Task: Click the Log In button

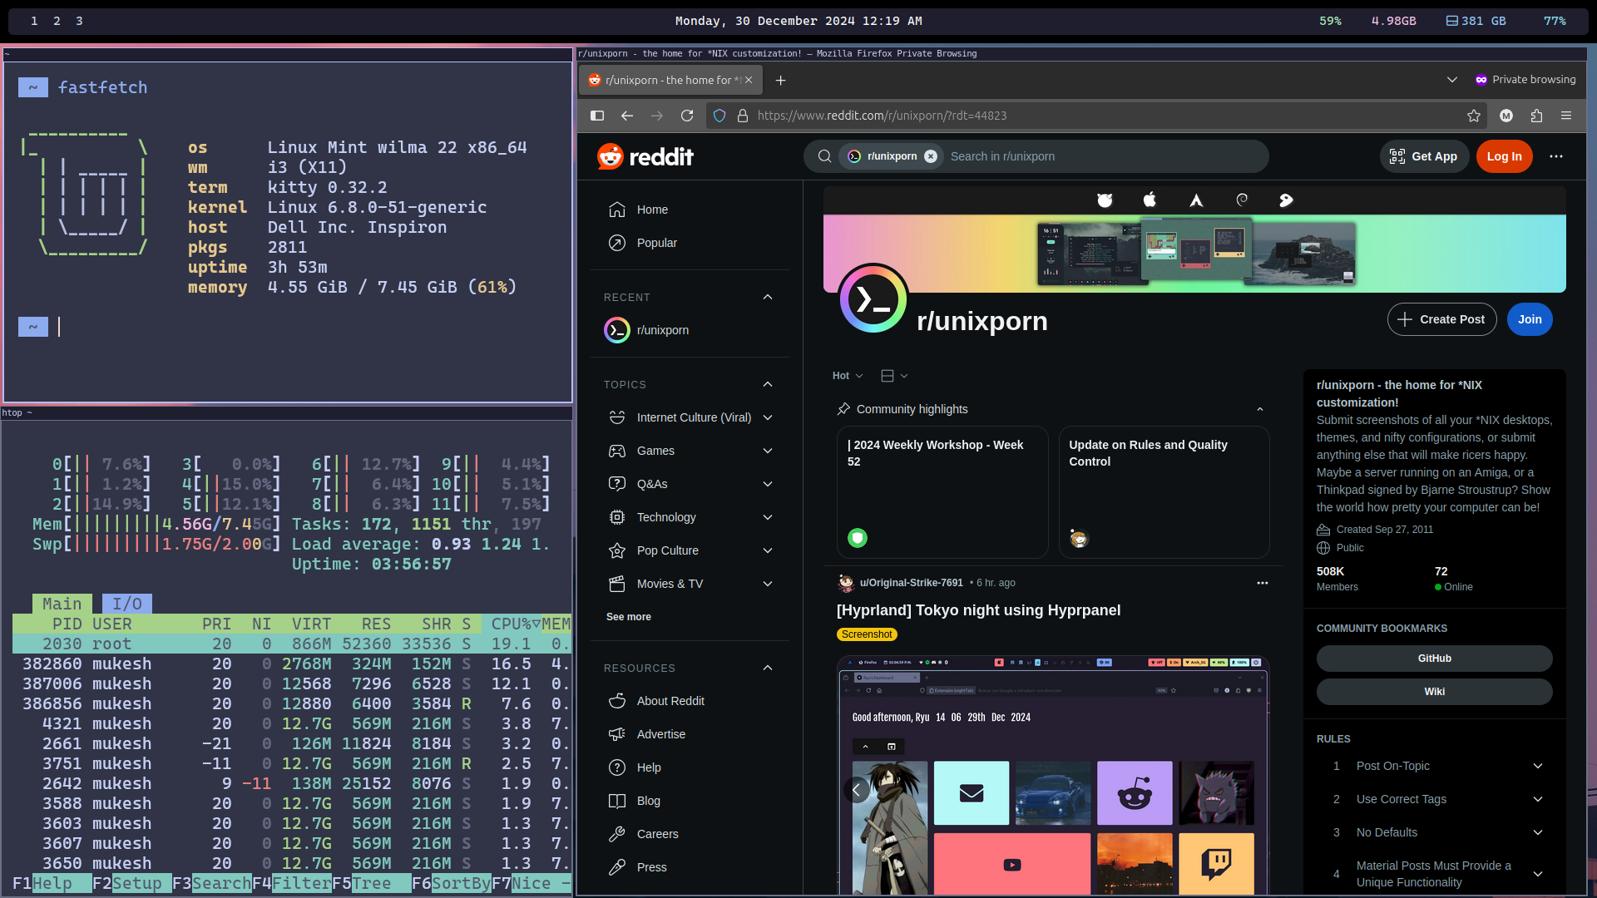Action: tap(1504, 156)
